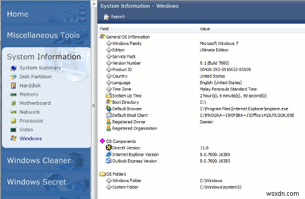The height and width of the screenshot is (199, 305).
Task: Click the OS Components magenta diamond icon
Action: [103, 141]
